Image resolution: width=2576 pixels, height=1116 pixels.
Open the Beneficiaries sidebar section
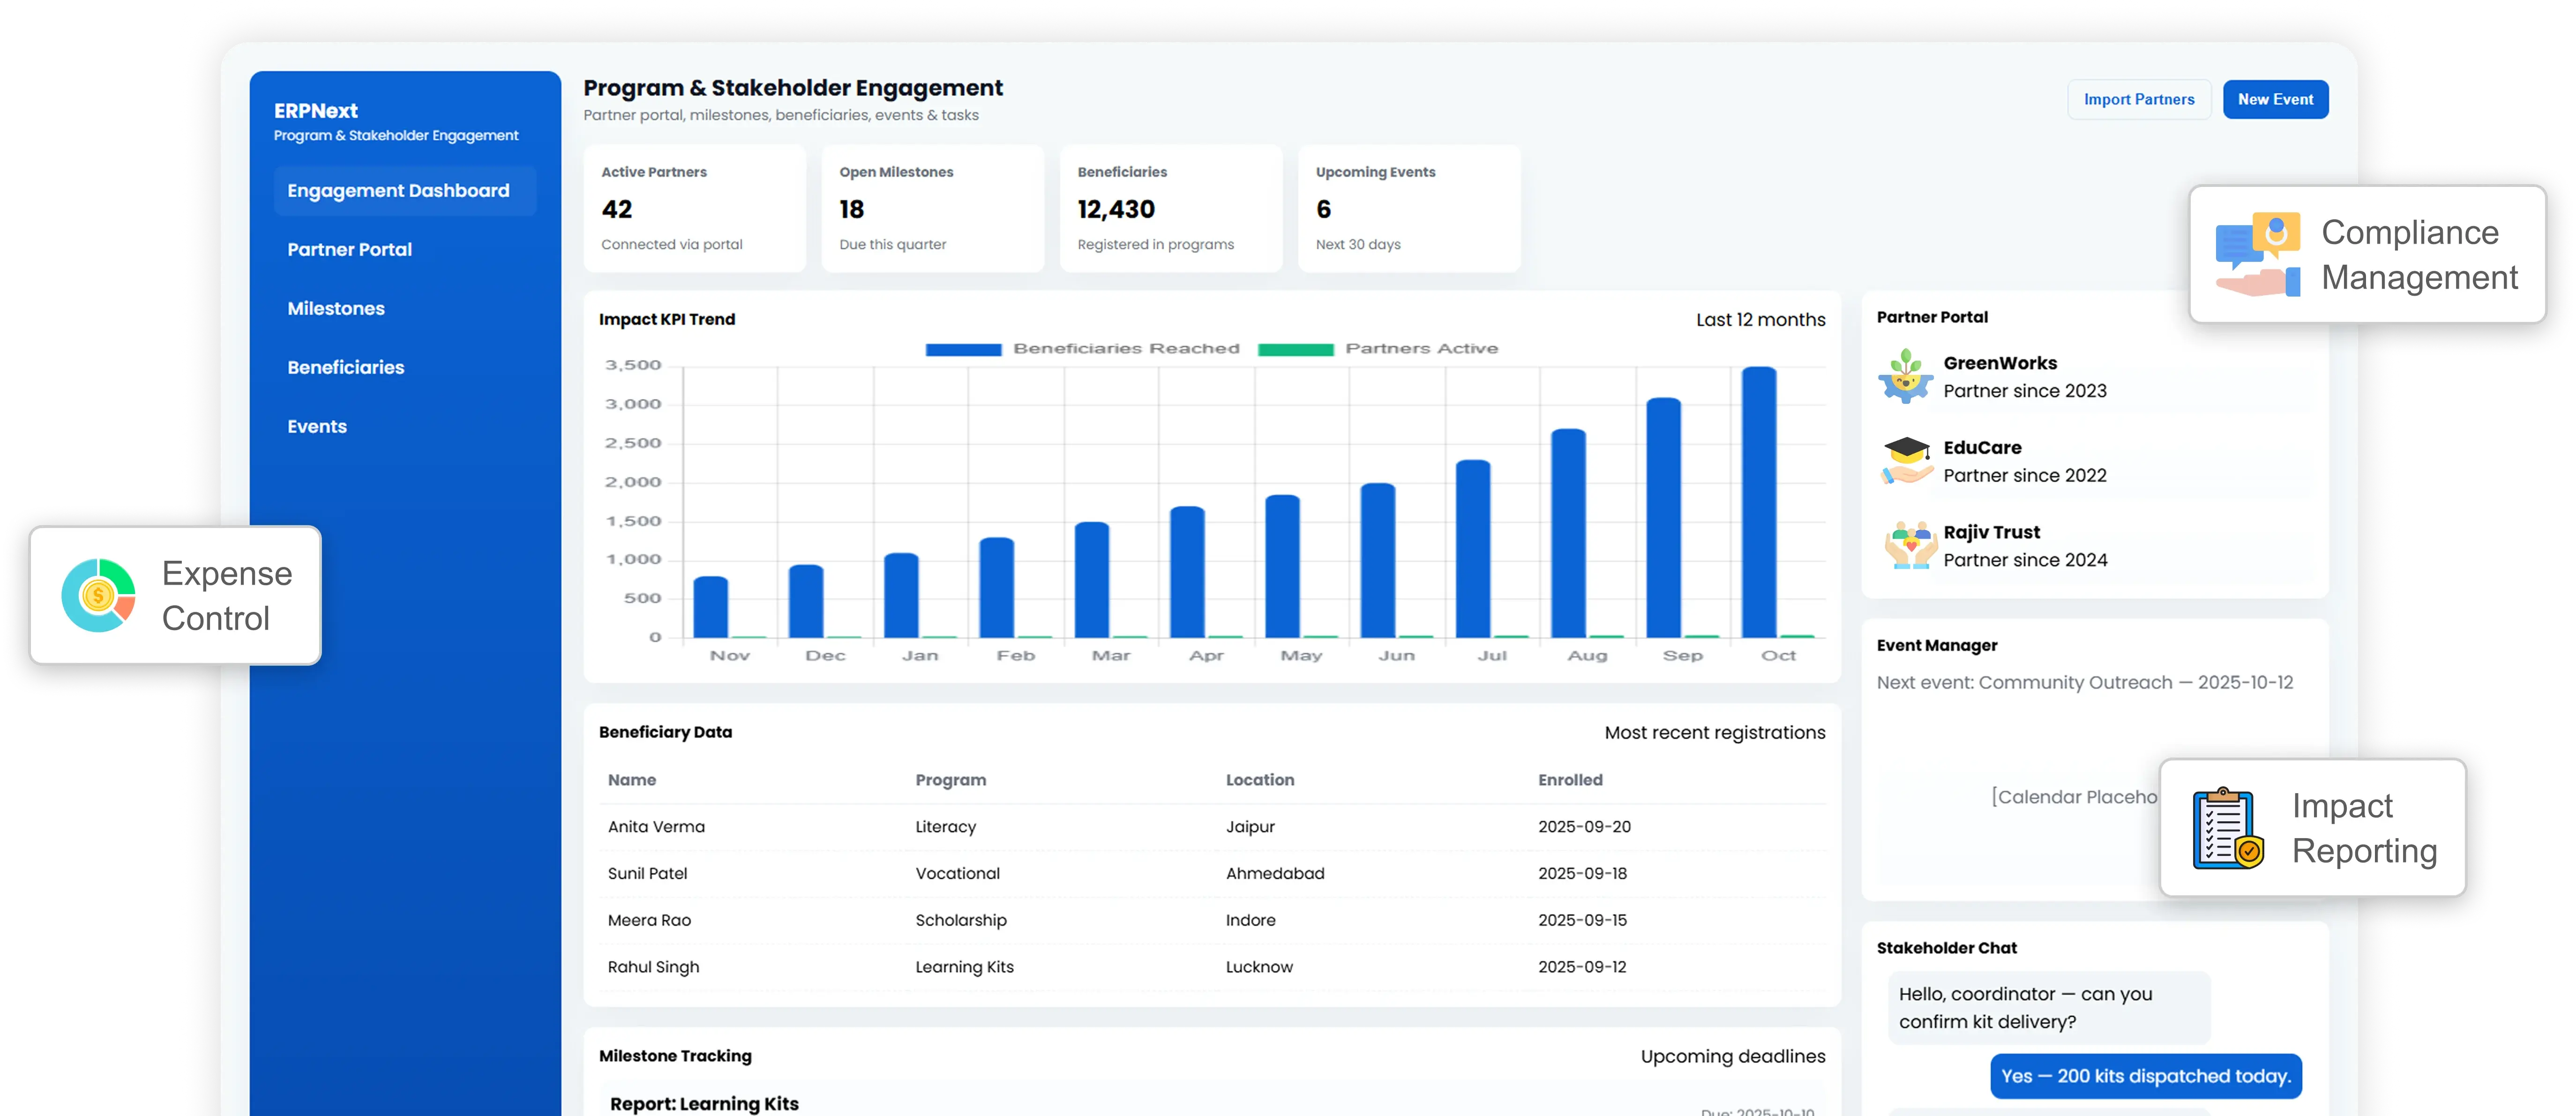(x=345, y=367)
